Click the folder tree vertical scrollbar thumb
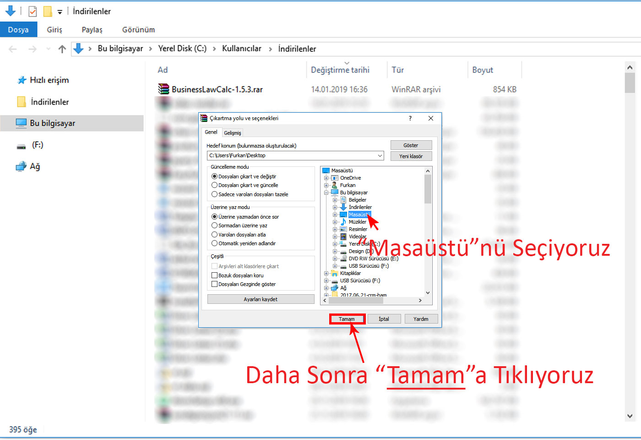 coord(428,189)
